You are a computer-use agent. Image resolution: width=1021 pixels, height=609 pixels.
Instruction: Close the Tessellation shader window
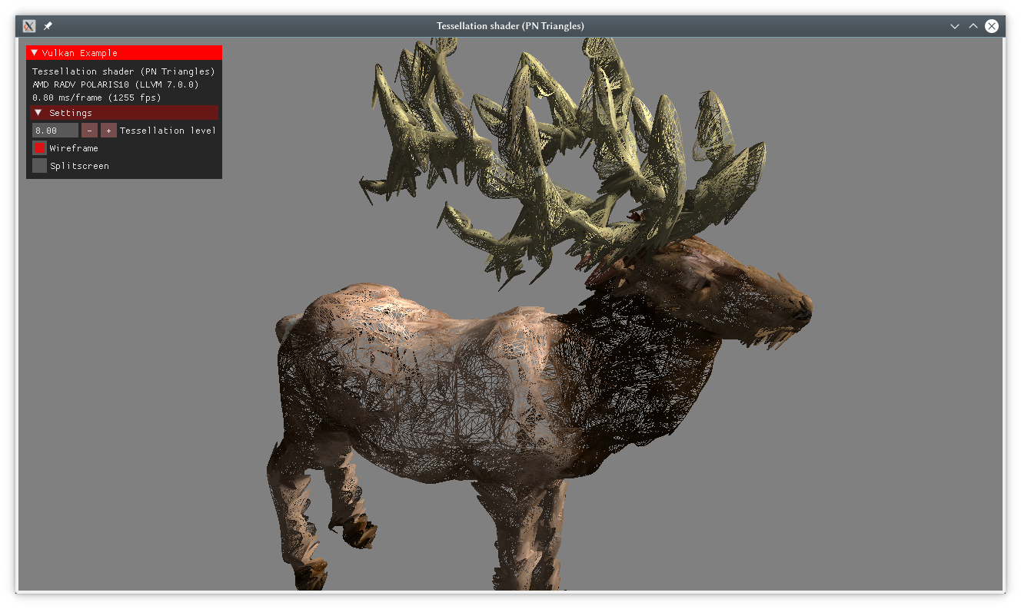[992, 26]
